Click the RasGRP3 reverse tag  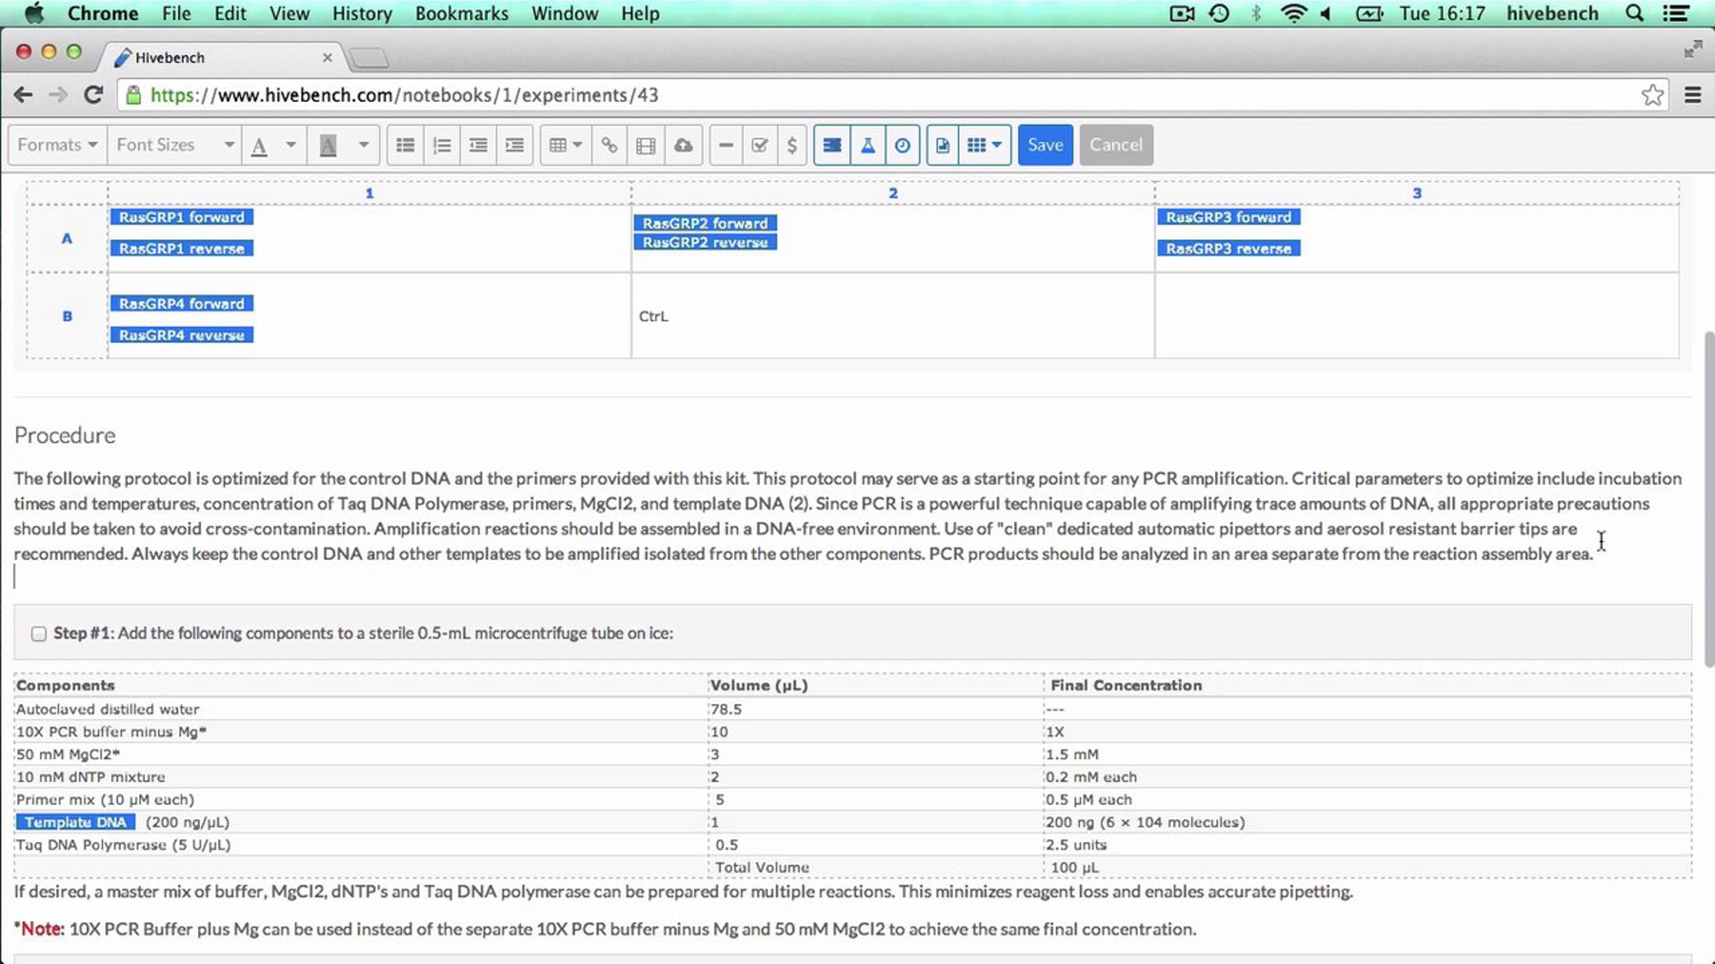(x=1229, y=248)
